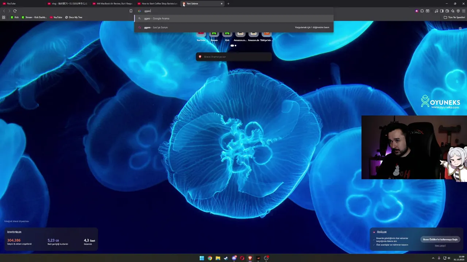
Task: Click the purple extension icon in toolbar
Action: tap(417, 11)
